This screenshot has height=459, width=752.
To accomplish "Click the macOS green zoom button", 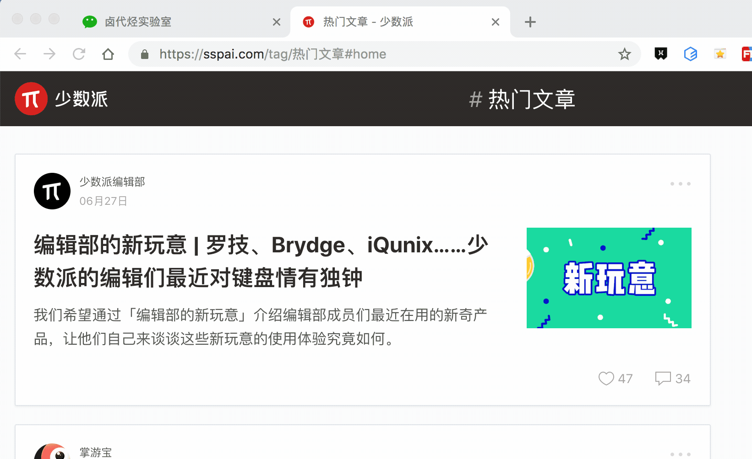I will click(54, 19).
